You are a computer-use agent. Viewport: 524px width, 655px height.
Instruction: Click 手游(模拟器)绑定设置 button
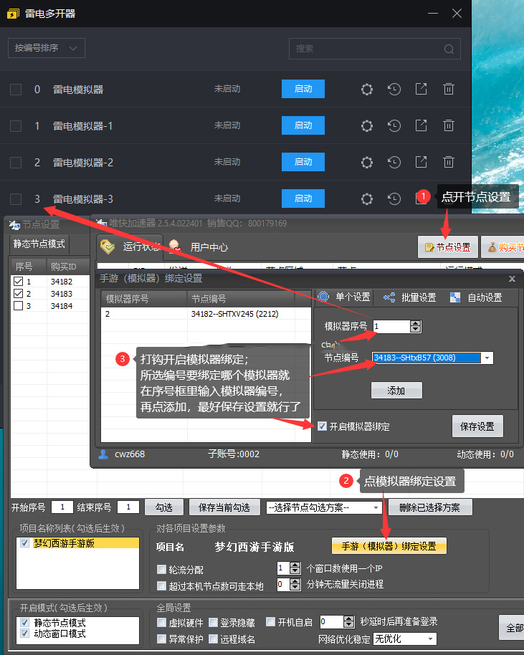(389, 546)
